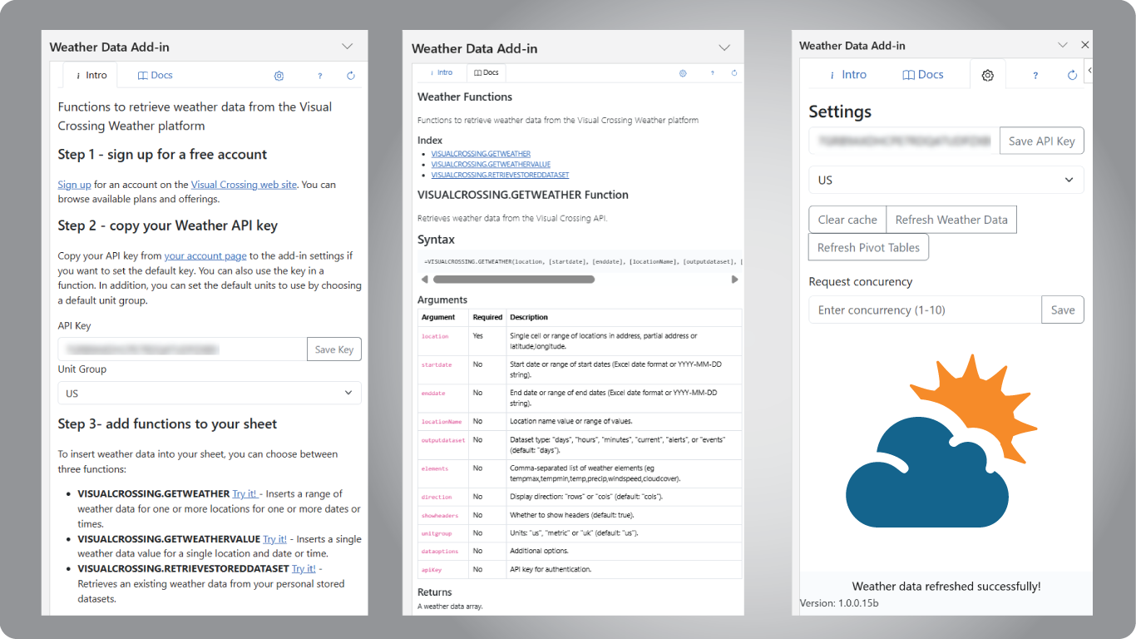The height and width of the screenshot is (639, 1136).
Task: Close the right Weather Data Add-in panel
Action: pyautogui.click(x=1084, y=45)
